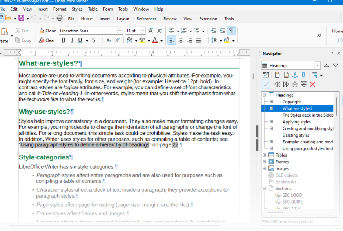Toggle strikethrough formatting
Viewport: 343px width, 231px height.
click(x=94, y=40)
